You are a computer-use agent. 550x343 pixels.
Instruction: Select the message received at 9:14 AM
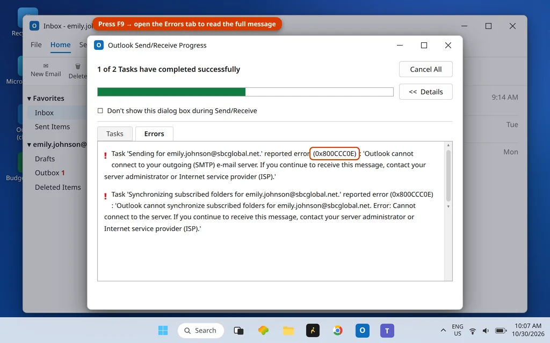tap(505, 98)
